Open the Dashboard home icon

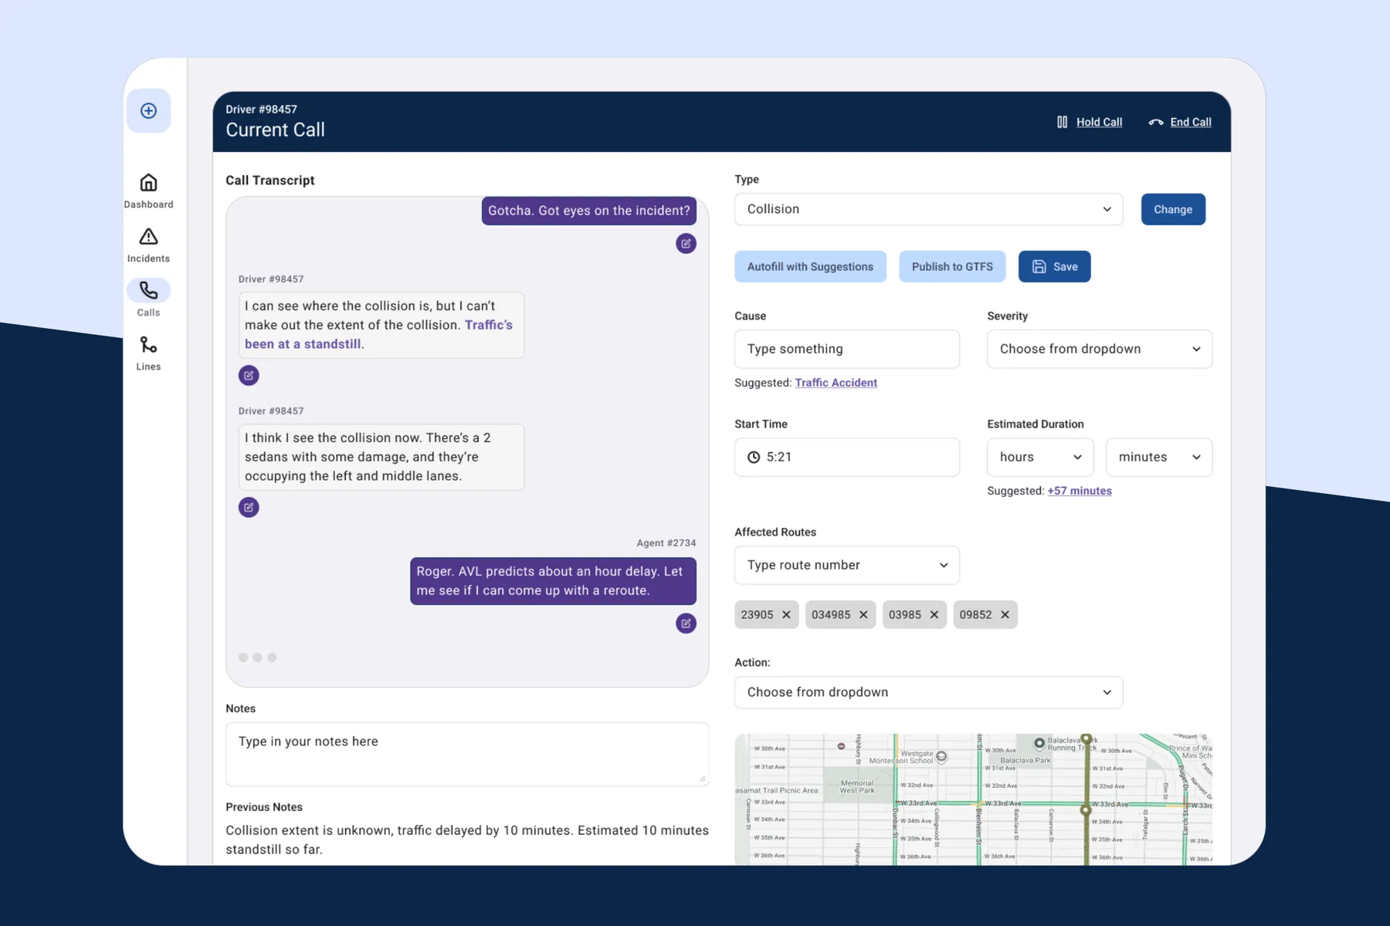coord(148,183)
